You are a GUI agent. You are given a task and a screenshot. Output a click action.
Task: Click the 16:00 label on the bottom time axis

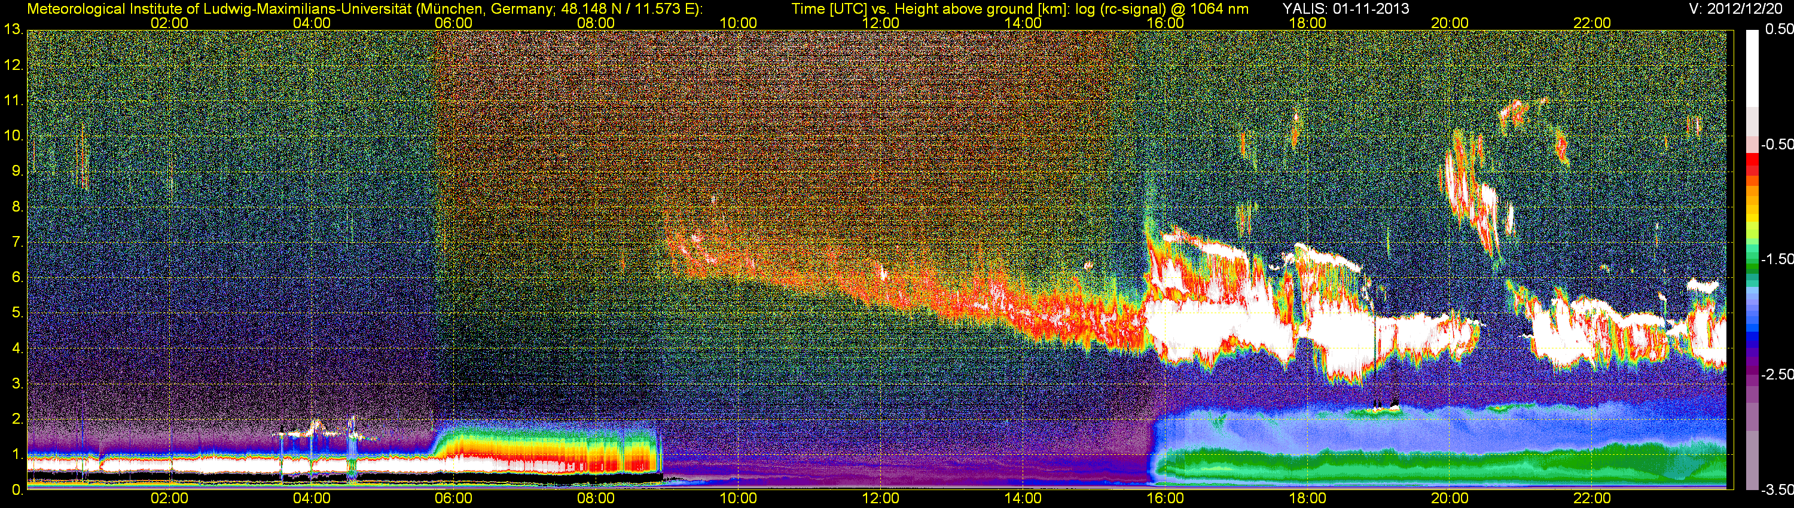click(1165, 498)
